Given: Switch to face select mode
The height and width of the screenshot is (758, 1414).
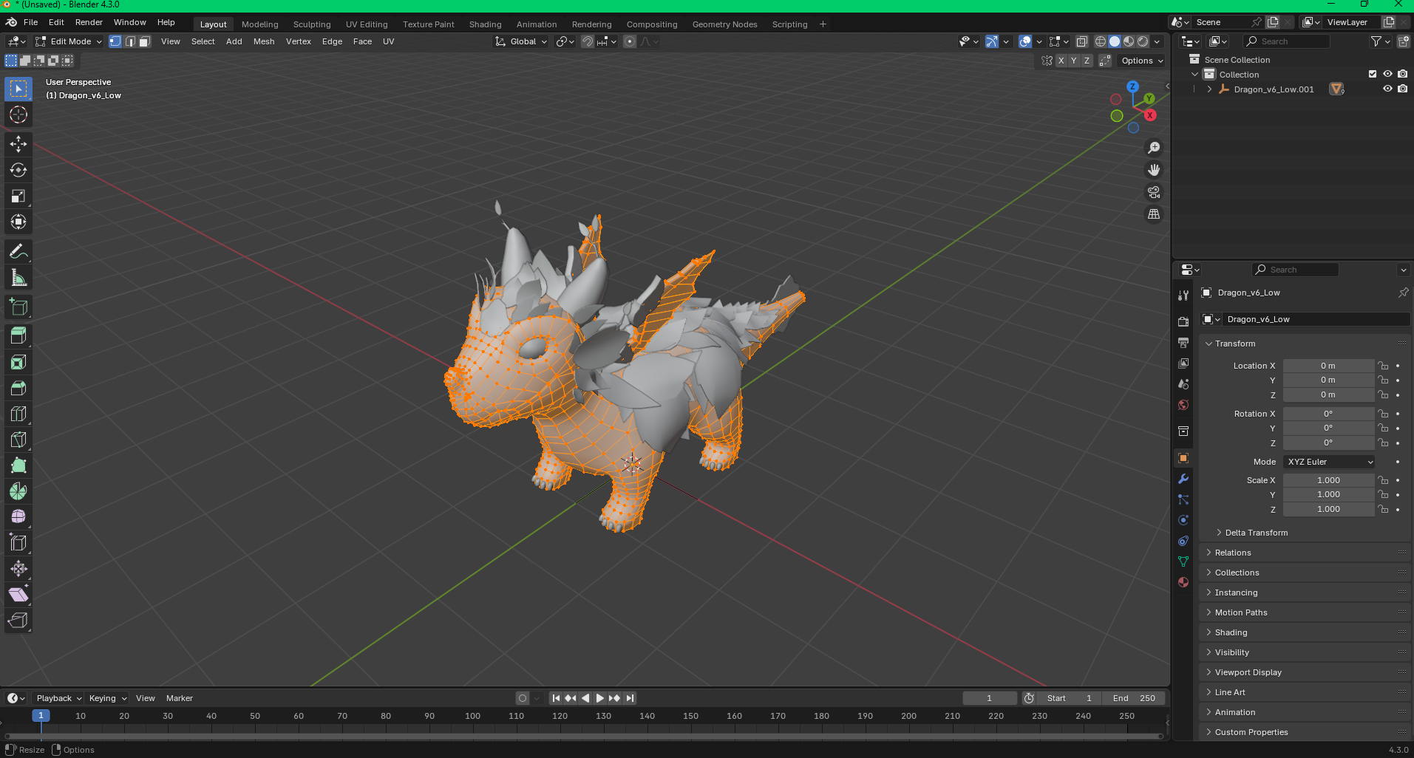Looking at the screenshot, I should 145,41.
